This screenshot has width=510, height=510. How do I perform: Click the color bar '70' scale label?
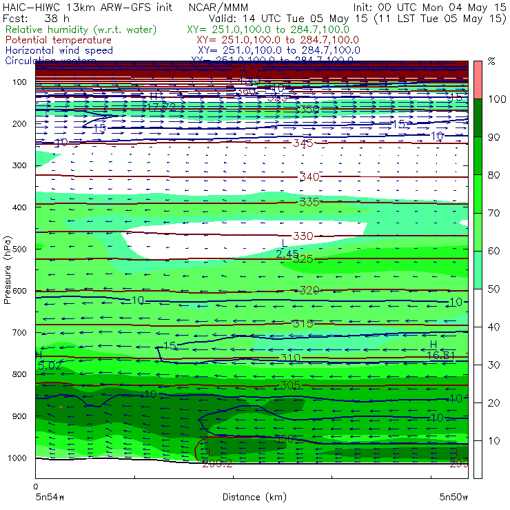(494, 213)
